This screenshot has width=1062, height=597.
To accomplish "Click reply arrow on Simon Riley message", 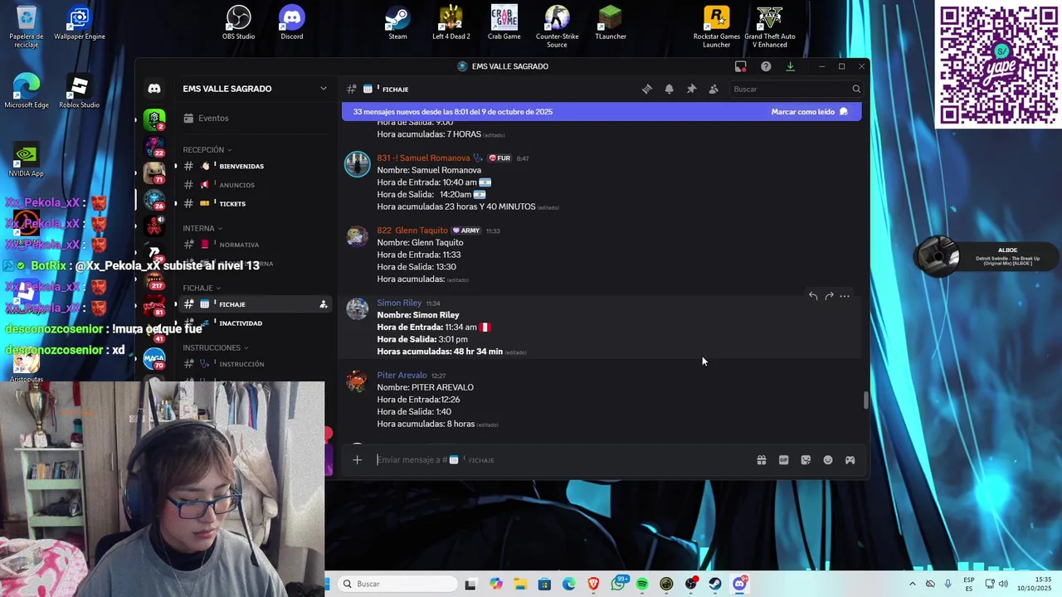I will pyautogui.click(x=813, y=296).
